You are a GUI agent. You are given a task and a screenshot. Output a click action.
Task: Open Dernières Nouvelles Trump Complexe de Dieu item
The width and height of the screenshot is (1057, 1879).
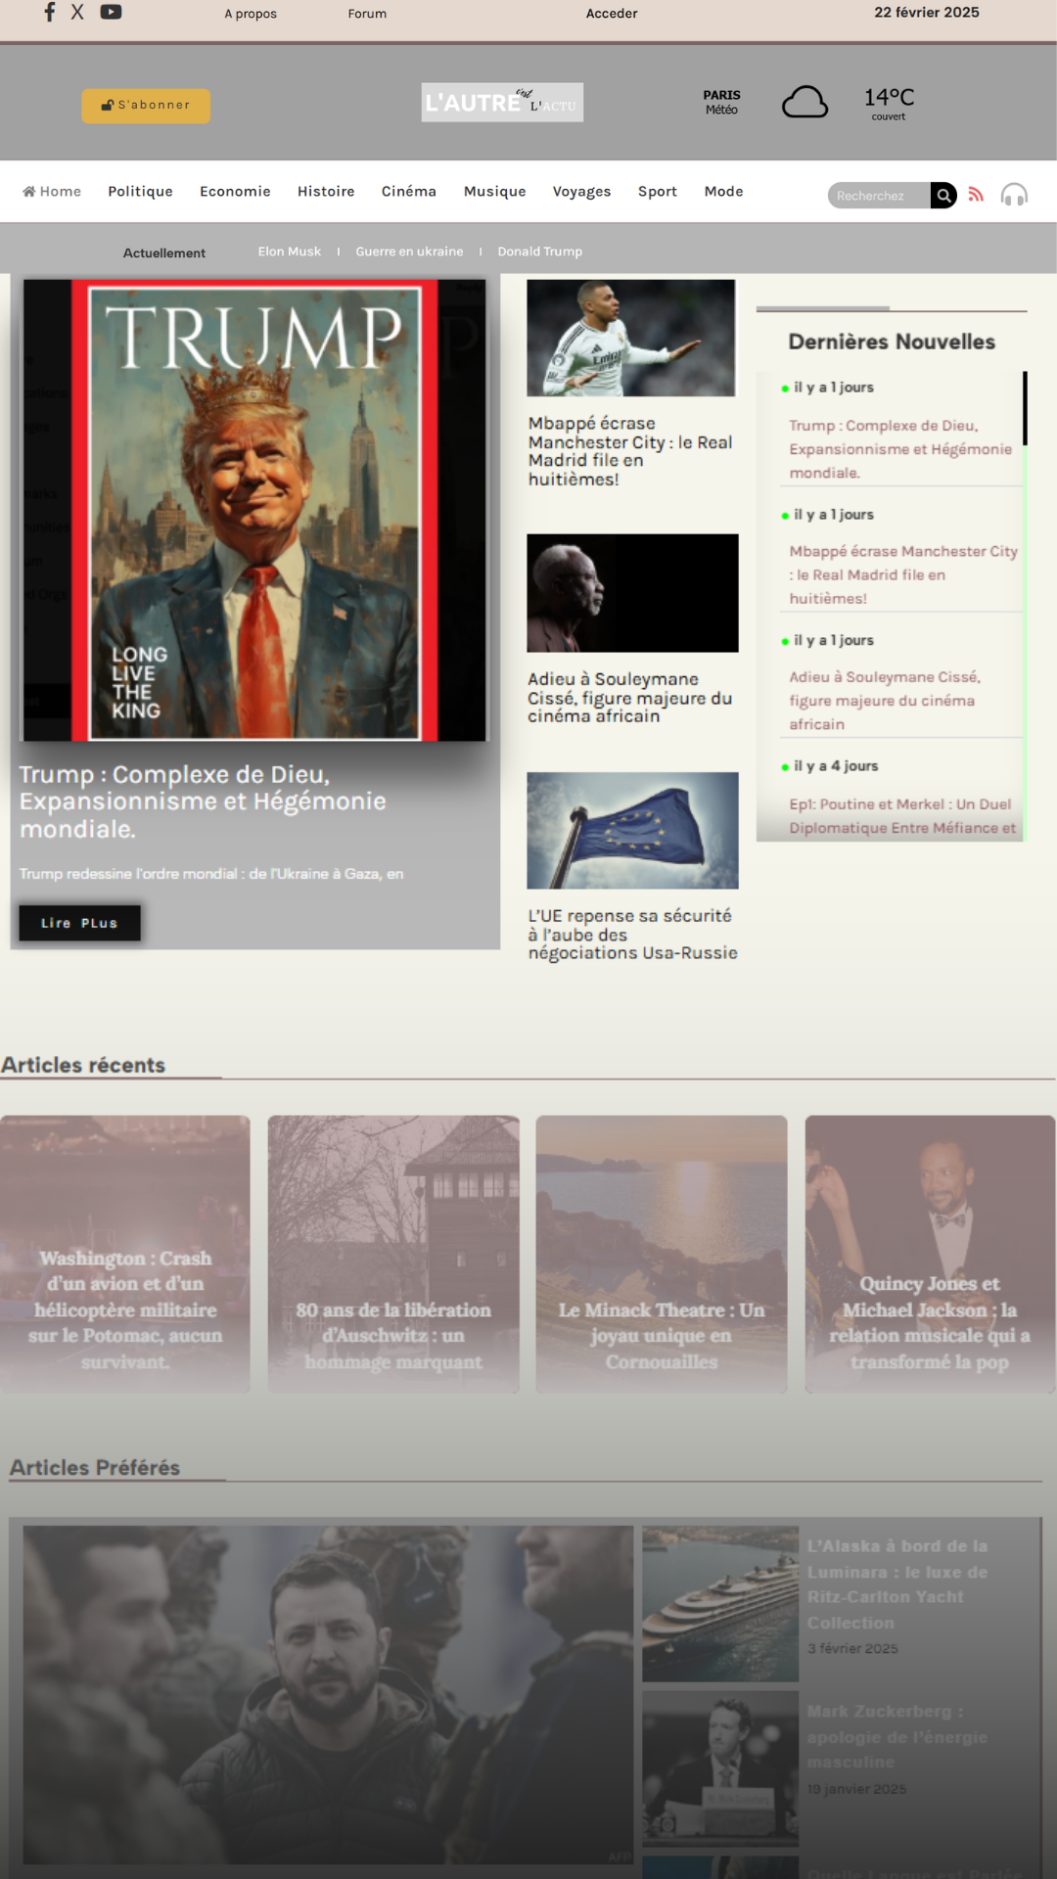point(900,449)
